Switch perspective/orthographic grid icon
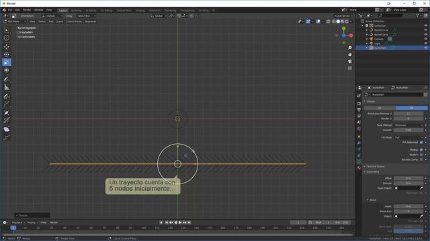The image size is (430, 241). (350, 68)
